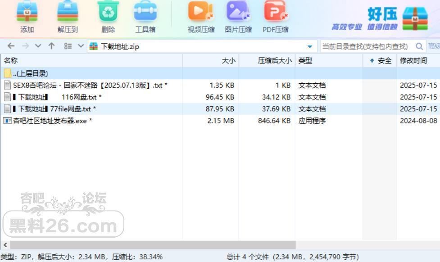
Task: Click the exe icon of 杏吧社区地址发布器
Action: tap(7, 121)
